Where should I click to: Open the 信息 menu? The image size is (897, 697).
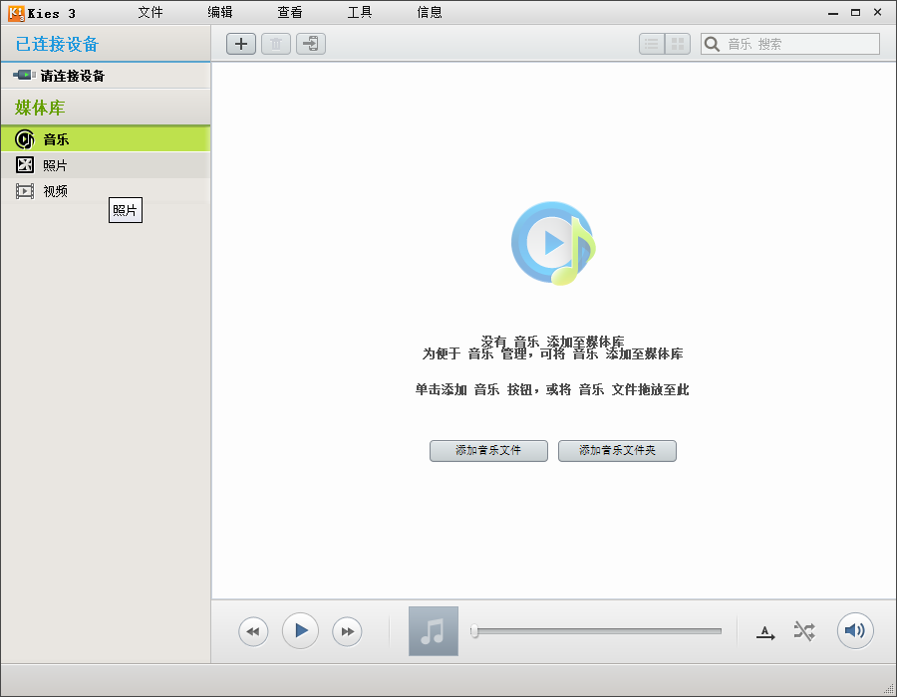(x=430, y=12)
